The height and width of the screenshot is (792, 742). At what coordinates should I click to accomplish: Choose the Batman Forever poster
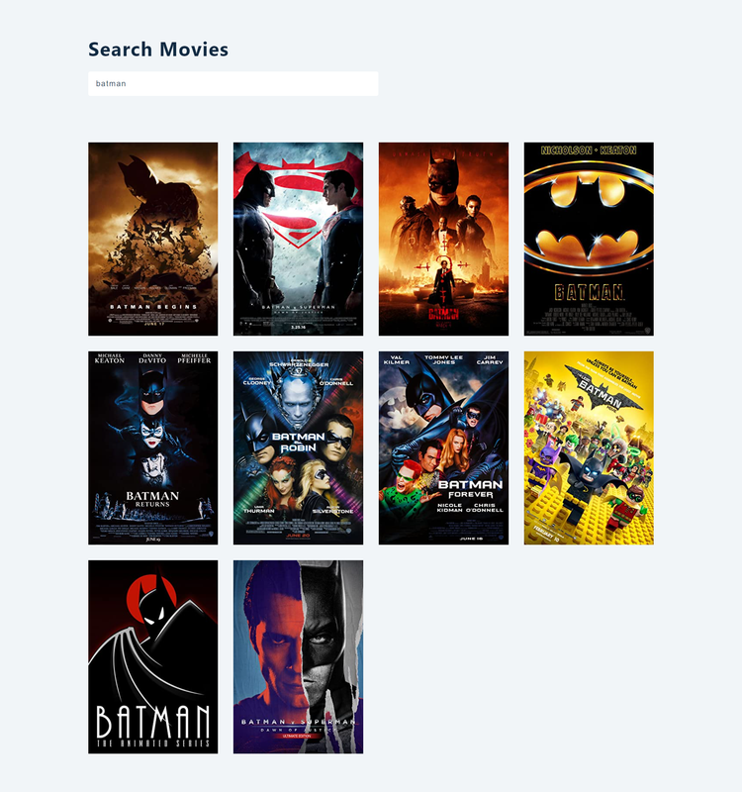[443, 448]
